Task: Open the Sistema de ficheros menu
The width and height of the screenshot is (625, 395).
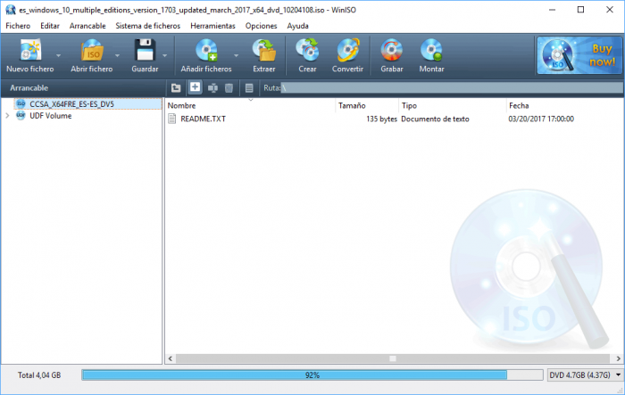Action: coord(148,26)
